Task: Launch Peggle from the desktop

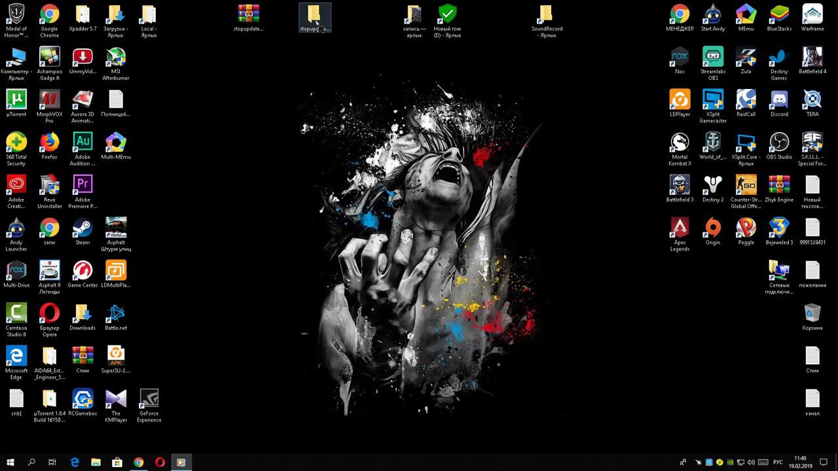Action: [x=746, y=231]
